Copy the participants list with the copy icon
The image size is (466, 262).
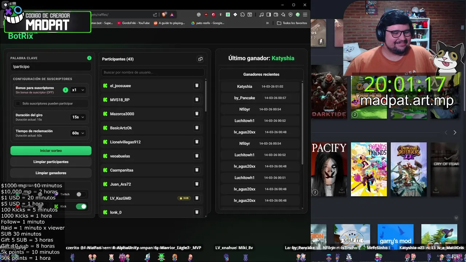200,59
